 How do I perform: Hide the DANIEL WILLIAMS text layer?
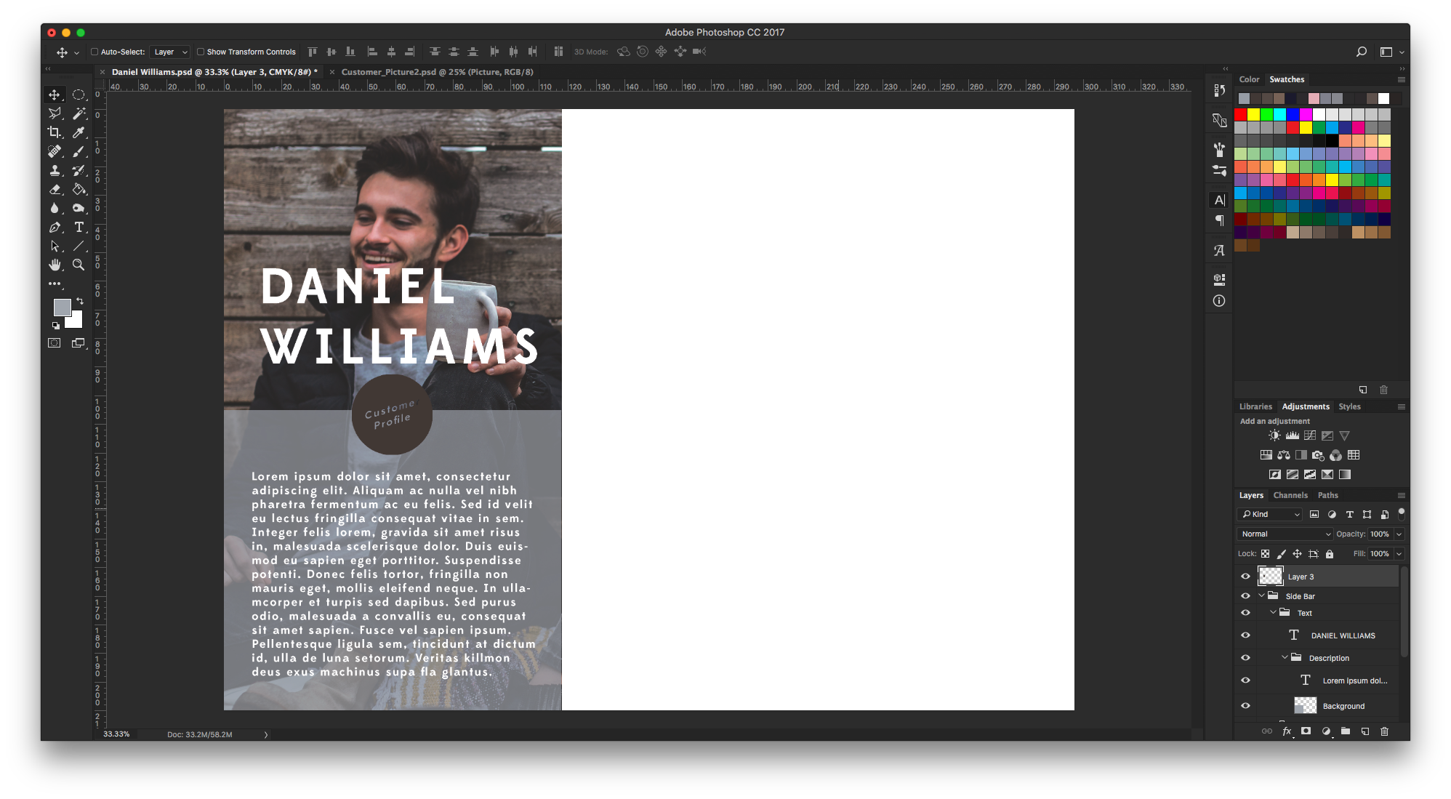point(1245,635)
